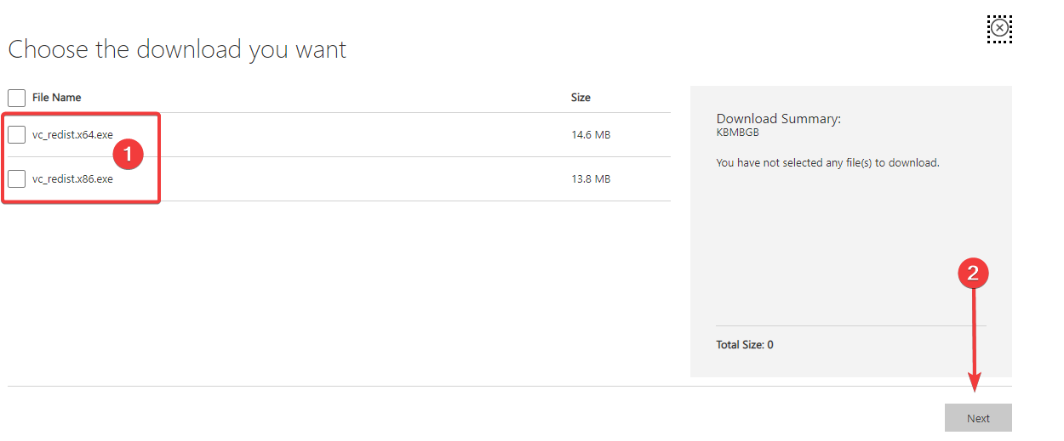This screenshot has height=441, width=1064.
Task: Select the vc_redist.x64.exe file name
Action: tap(72, 135)
